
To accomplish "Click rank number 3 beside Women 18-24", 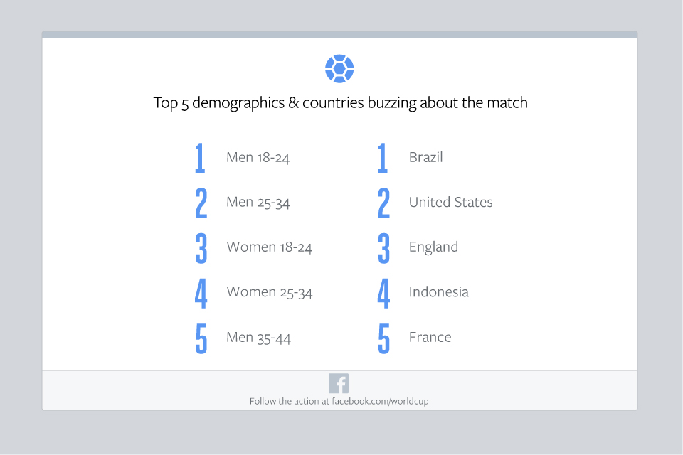I will tap(201, 248).
